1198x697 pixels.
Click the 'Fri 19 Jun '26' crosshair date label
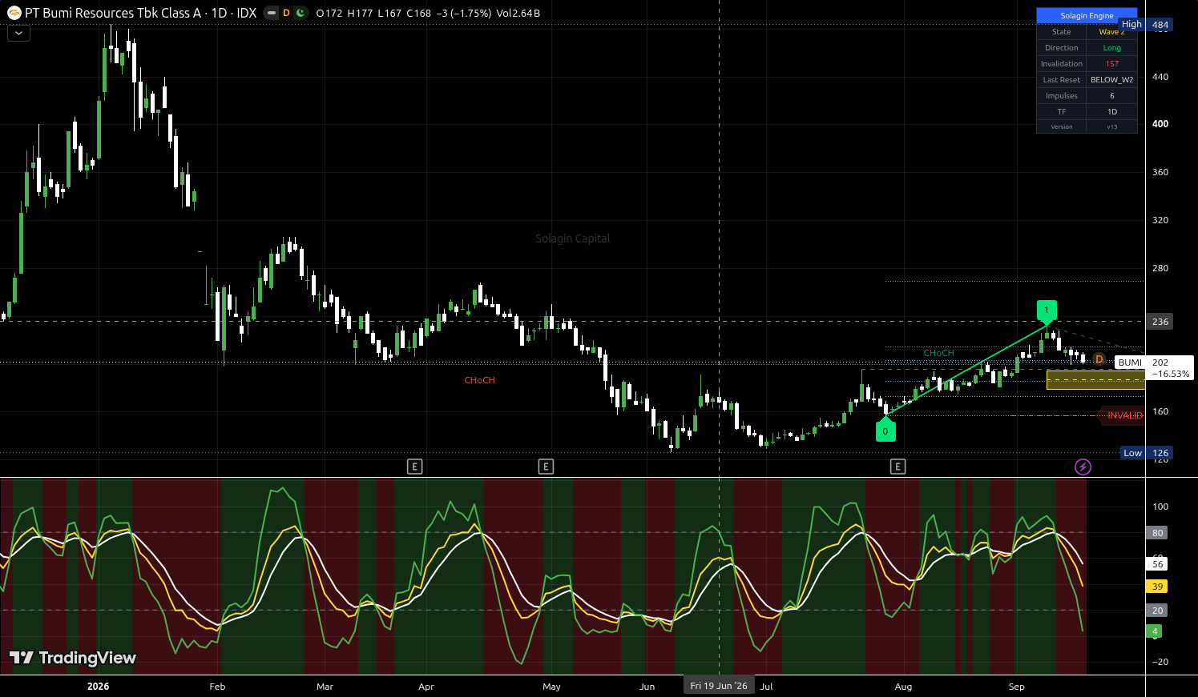pos(719,686)
